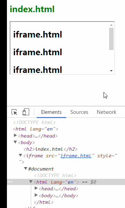The width and height of the screenshot is (125, 208).
Task: Open the Network tab
Action: click(107, 112)
